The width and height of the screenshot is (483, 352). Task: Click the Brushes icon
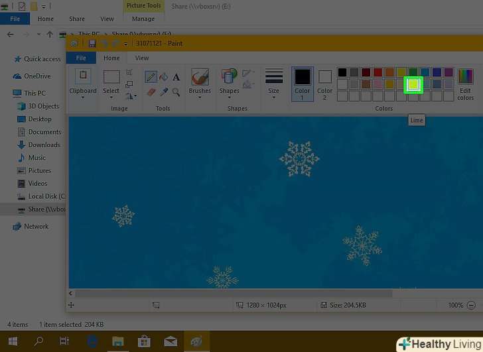200,77
